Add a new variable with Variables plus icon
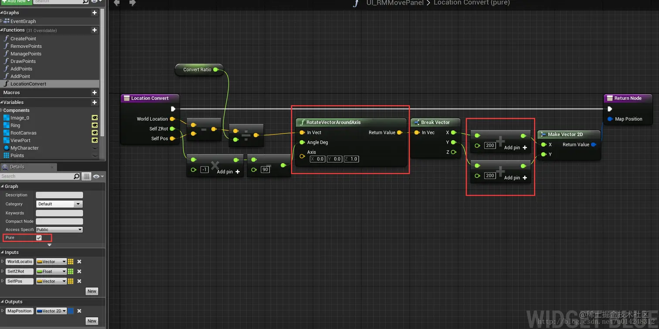 tap(95, 102)
